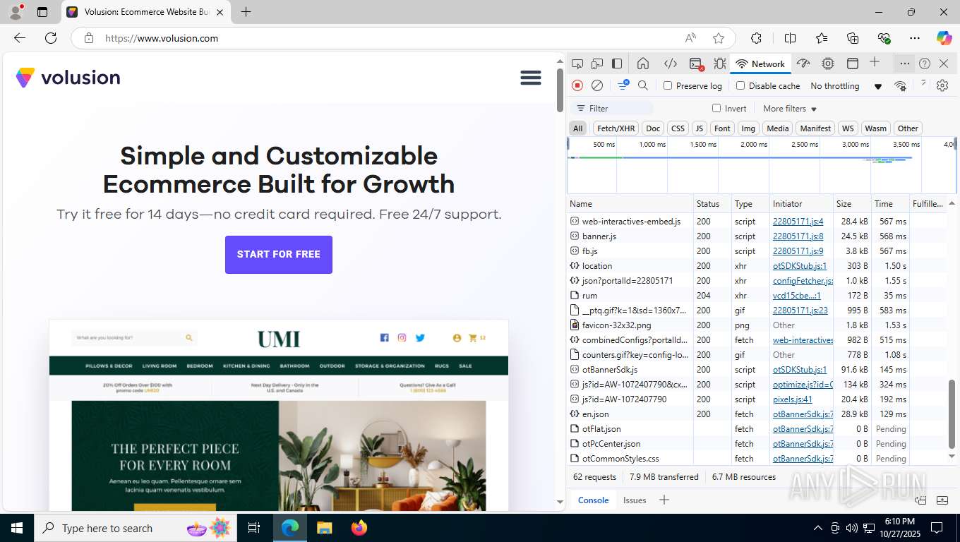960x542 pixels.
Task: Open Network conditions wifi-gear icon
Action: click(x=900, y=85)
